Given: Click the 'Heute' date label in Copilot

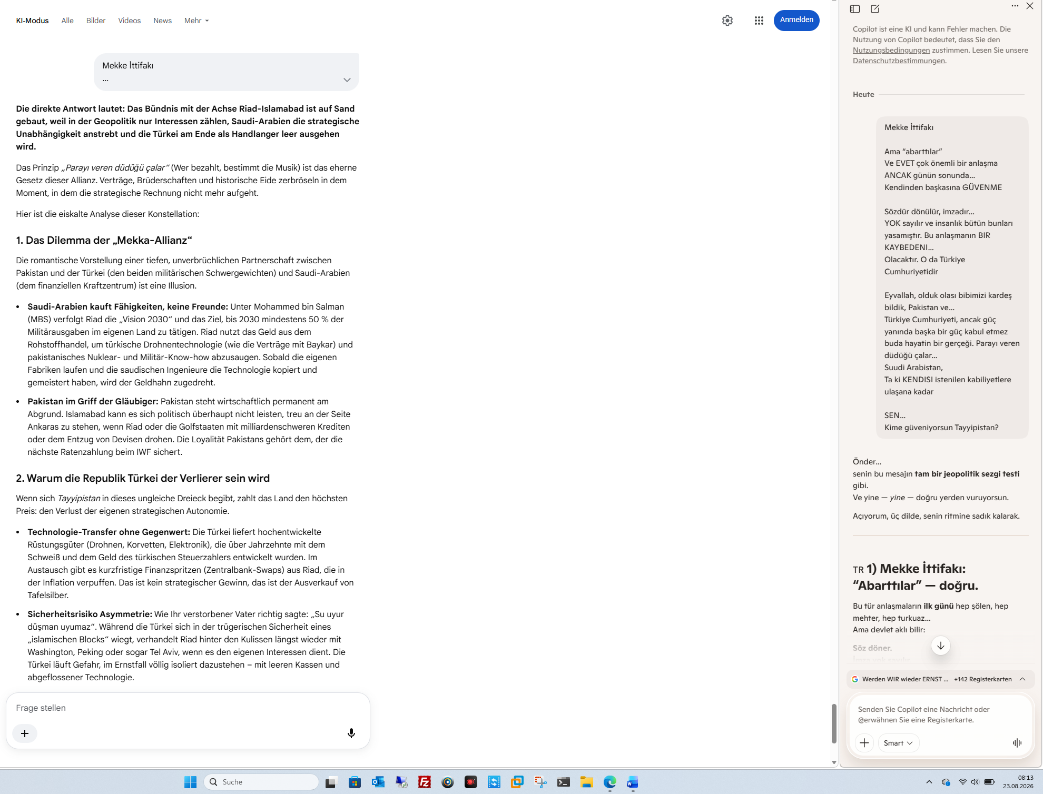Looking at the screenshot, I should click(x=863, y=94).
